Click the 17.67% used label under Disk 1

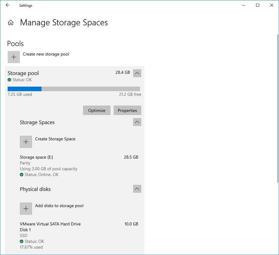pos(31,247)
